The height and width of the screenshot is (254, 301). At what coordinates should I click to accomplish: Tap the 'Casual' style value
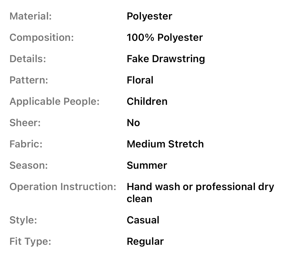[143, 220]
